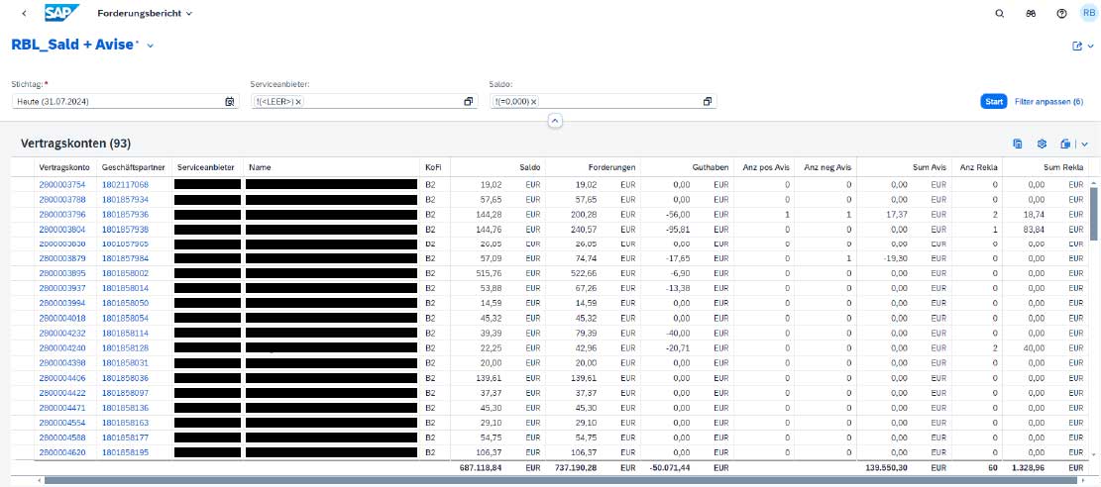Click the binoculars icon in header

point(1030,14)
